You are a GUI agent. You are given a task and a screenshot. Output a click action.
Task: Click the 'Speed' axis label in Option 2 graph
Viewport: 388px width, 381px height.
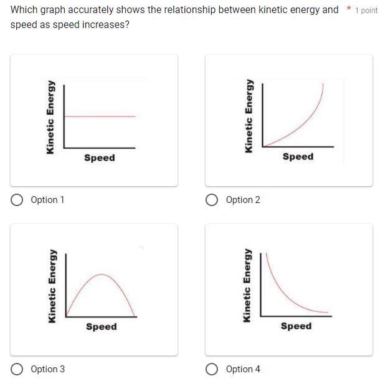click(x=298, y=157)
